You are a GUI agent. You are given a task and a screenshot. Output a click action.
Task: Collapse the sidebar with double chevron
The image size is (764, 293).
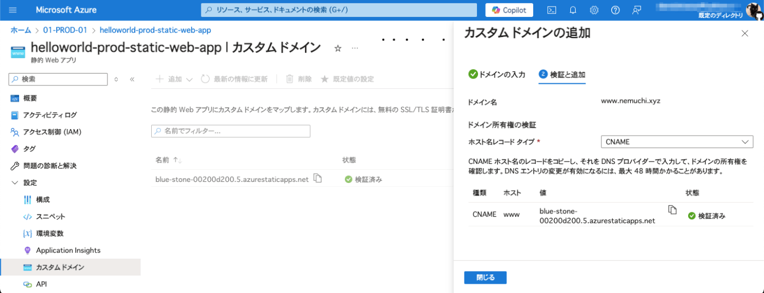[132, 80]
